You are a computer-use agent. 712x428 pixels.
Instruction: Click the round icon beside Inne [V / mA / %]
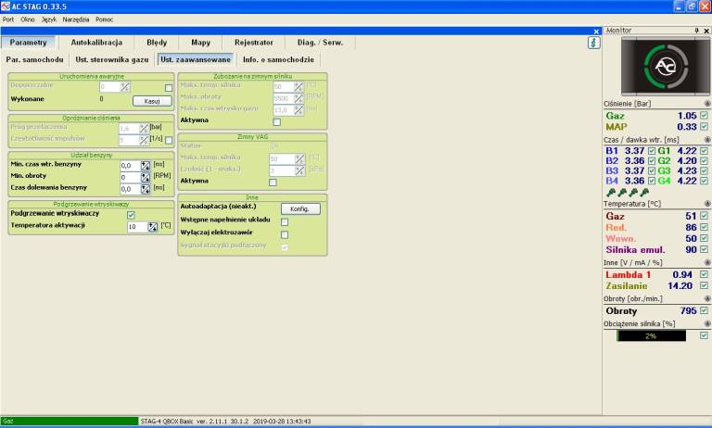click(x=707, y=262)
